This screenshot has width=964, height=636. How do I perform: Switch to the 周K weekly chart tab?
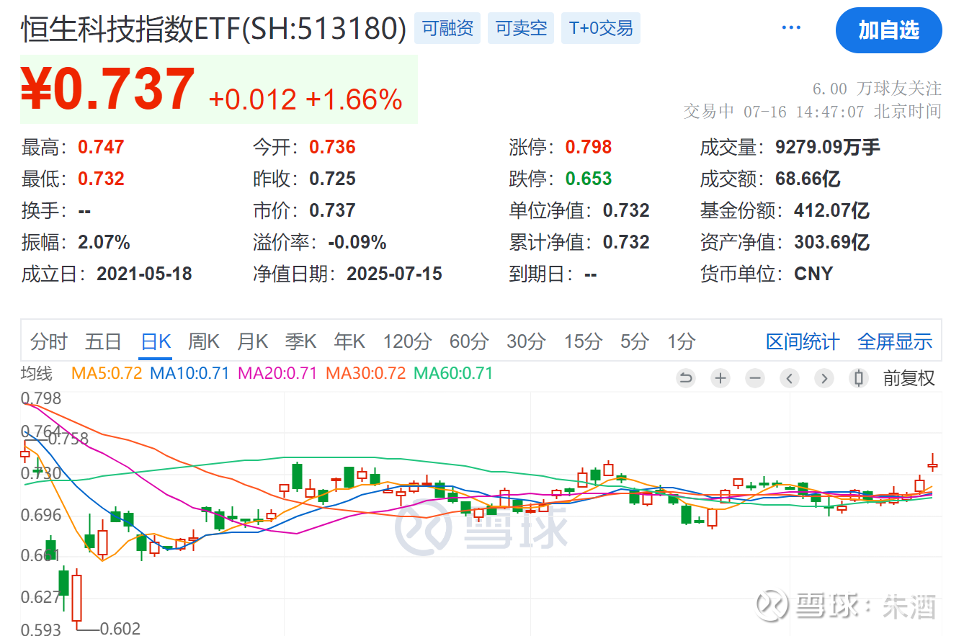coord(202,341)
